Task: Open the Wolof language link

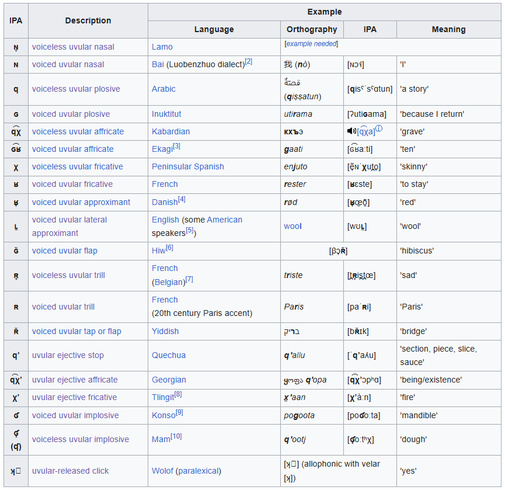Action: tap(163, 471)
